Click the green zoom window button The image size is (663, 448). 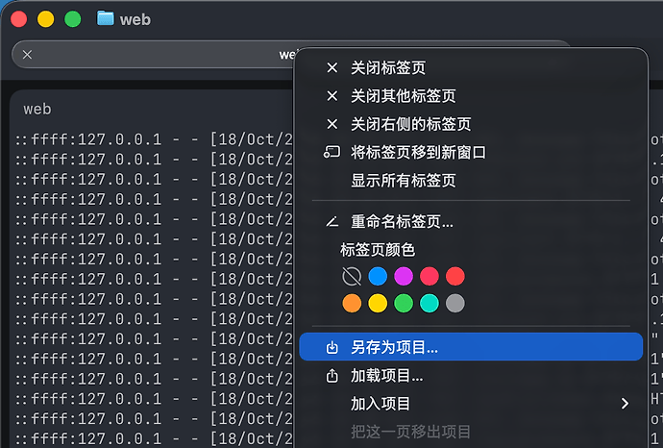tap(72, 19)
